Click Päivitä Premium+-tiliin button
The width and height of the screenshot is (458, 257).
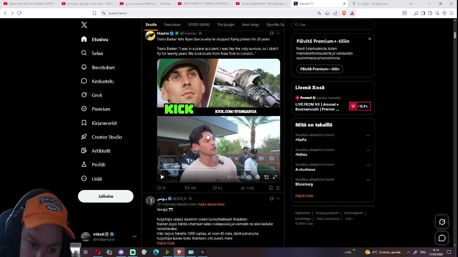click(320, 69)
